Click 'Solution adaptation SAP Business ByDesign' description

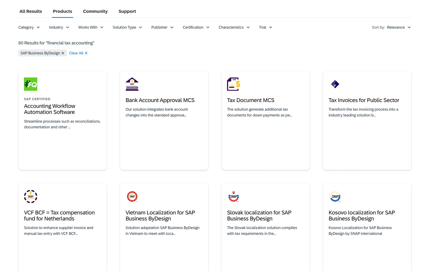point(163,231)
